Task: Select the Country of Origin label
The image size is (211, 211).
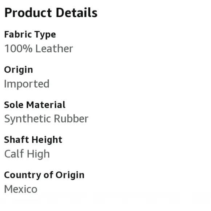Action: click(x=44, y=175)
